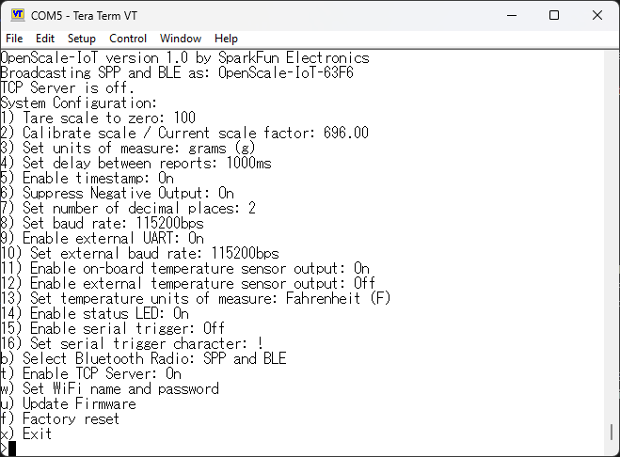Click the 'Enable TCP Server: On' line
Viewport: 620px width, 457px height.
coord(91,373)
